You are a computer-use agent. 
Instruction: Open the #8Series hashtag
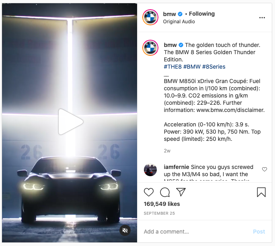click(213, 67)
